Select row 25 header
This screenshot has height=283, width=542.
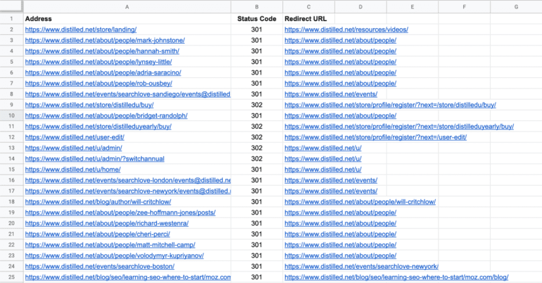pyautogui.click(x=12, y=277)
